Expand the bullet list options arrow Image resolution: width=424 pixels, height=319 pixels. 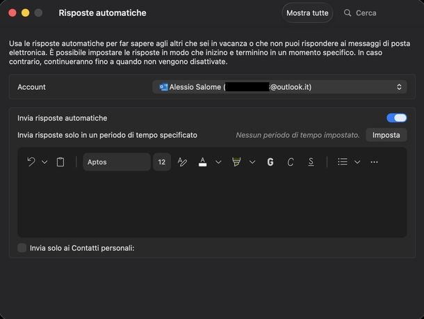(357, 162)
